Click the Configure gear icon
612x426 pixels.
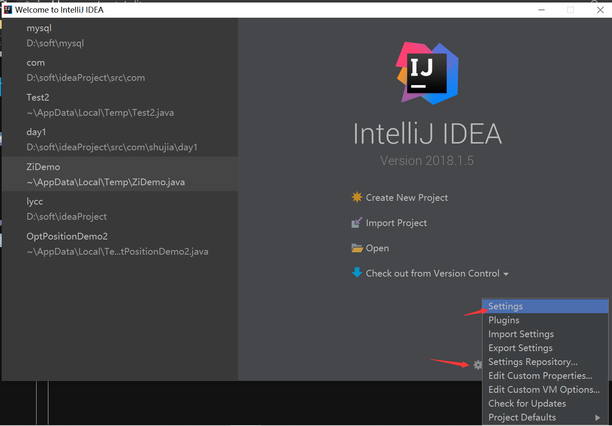tap(478, 365)
